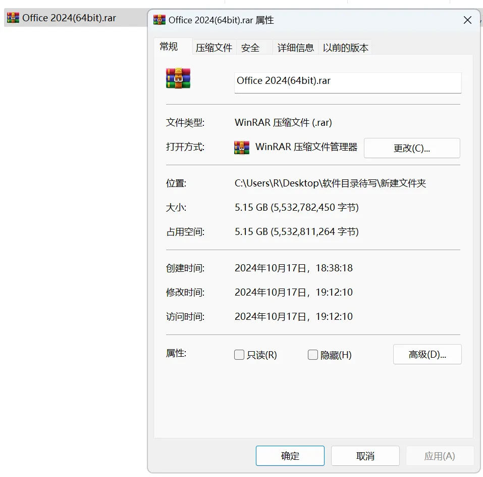Click the location path C:\Users\R\Desktop
Screen dimensions: 483x477
[x=330, y=183]
